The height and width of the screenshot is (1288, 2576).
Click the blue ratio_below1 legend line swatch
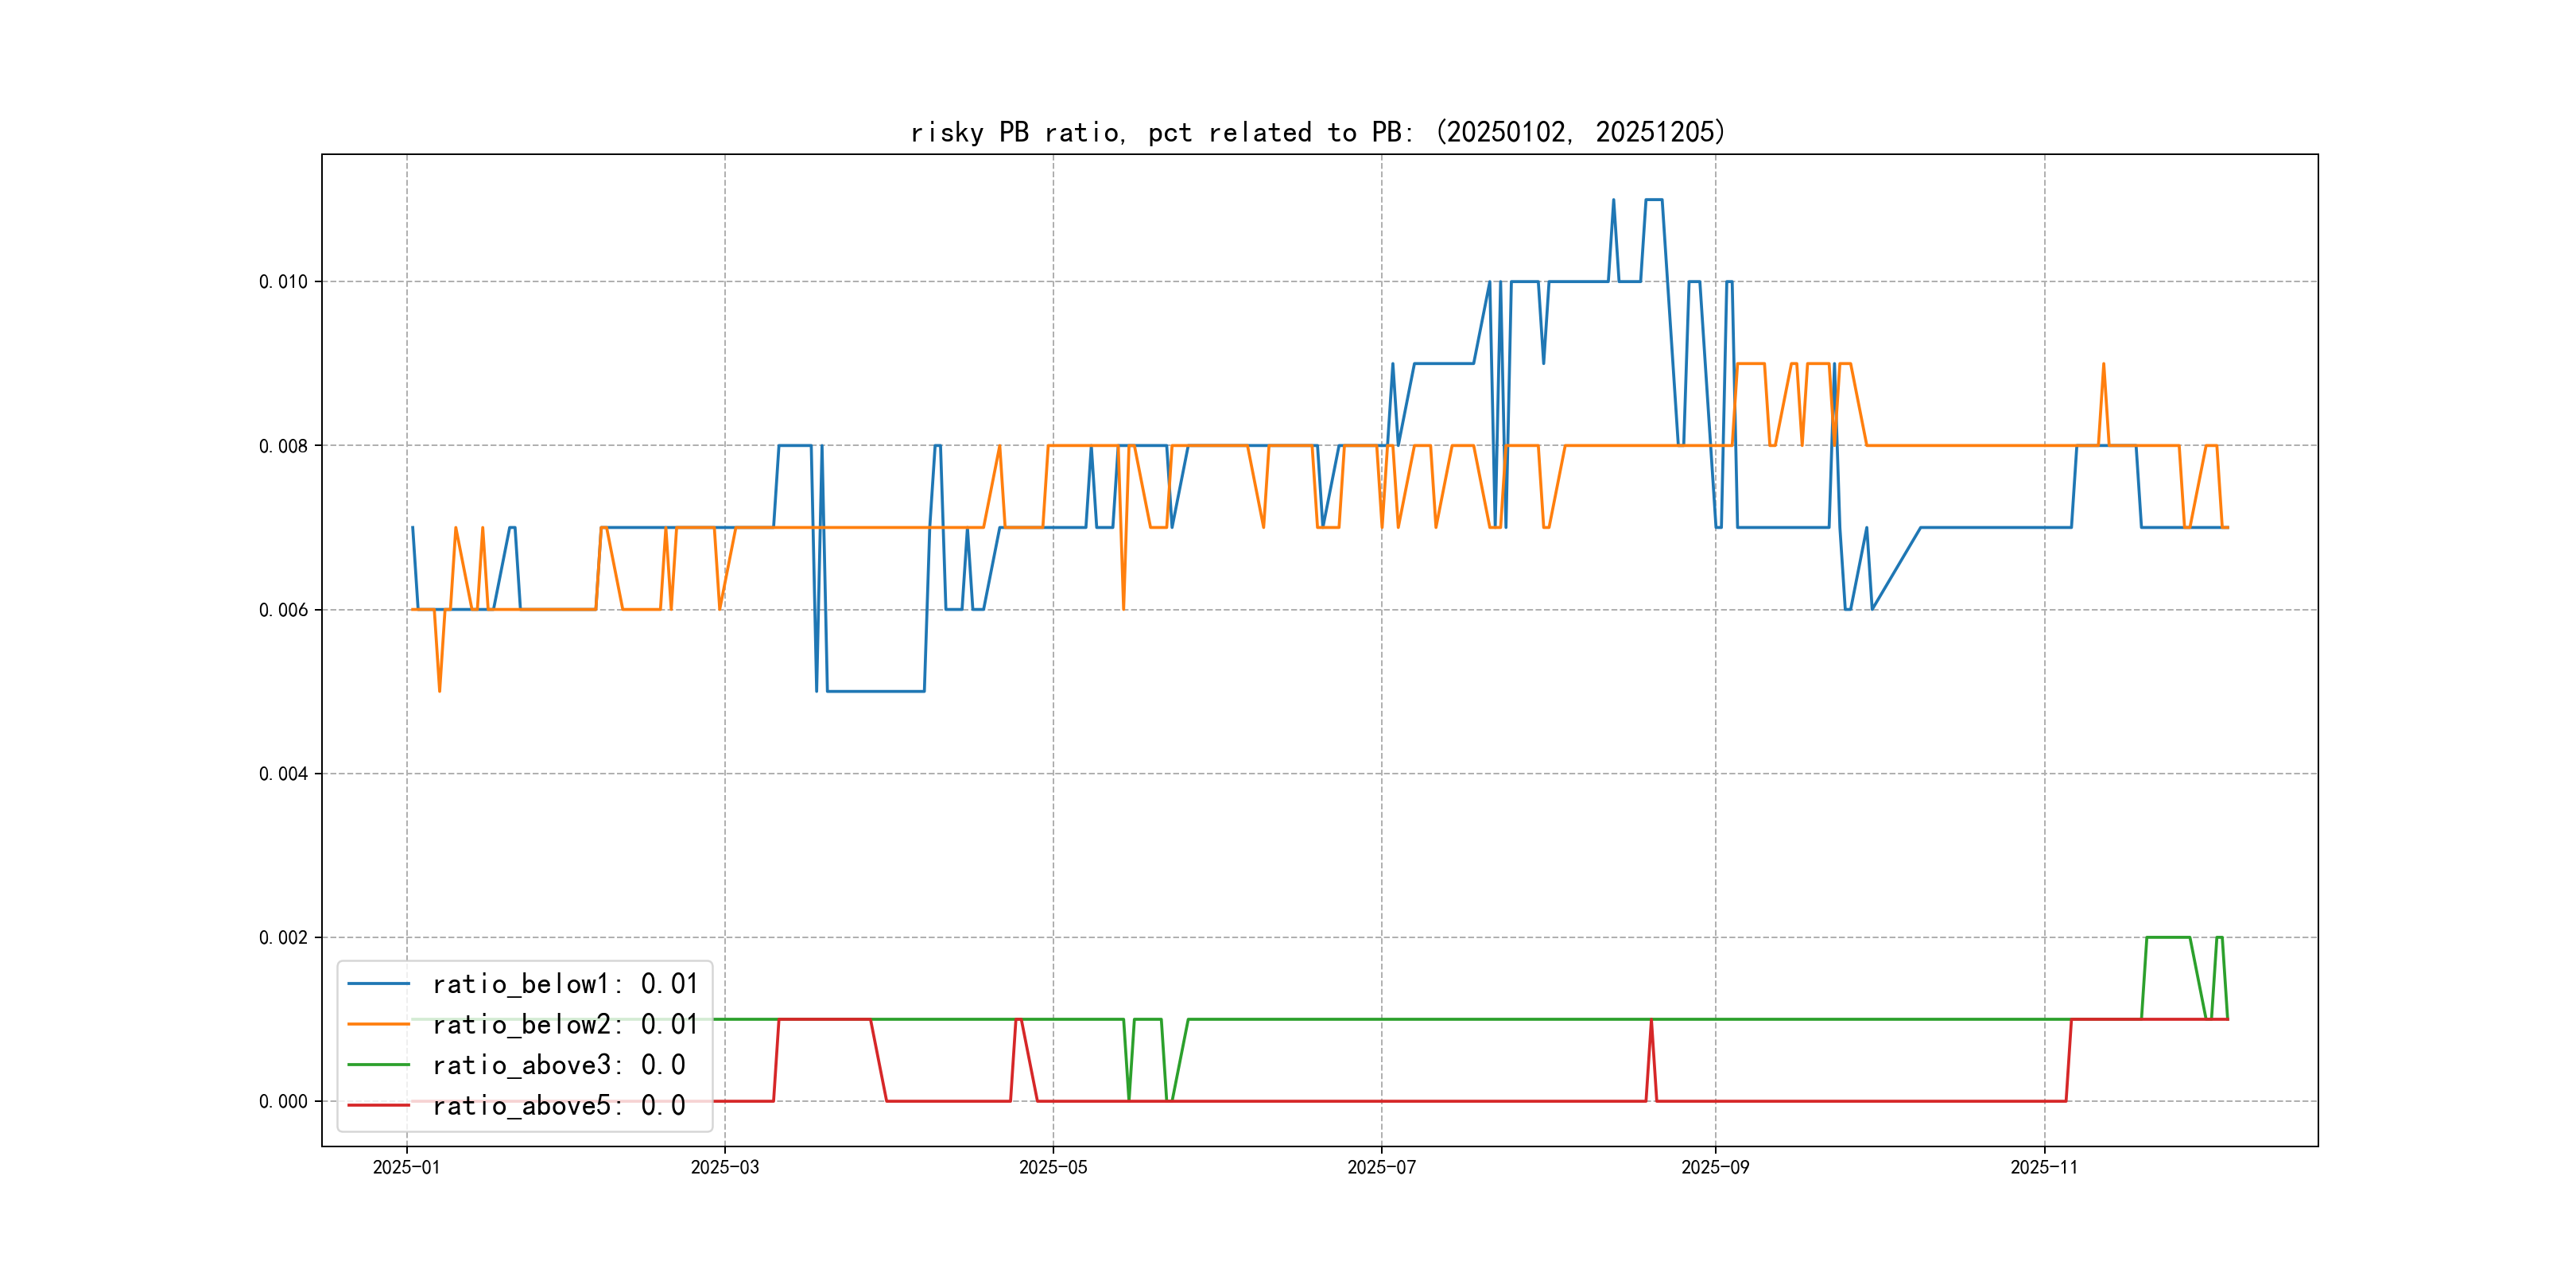(x=378, y=984)
